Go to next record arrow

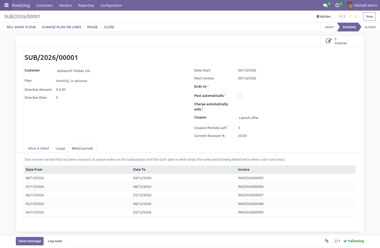[356, 16]
